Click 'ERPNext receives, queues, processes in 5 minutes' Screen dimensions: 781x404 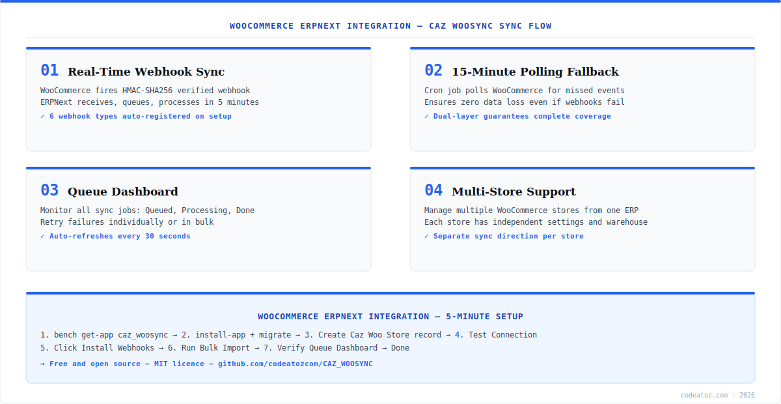(x=150, y=102)
